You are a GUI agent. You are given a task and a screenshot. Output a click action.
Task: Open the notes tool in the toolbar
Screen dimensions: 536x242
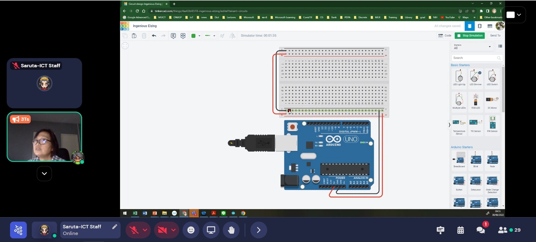pos(173,36)
